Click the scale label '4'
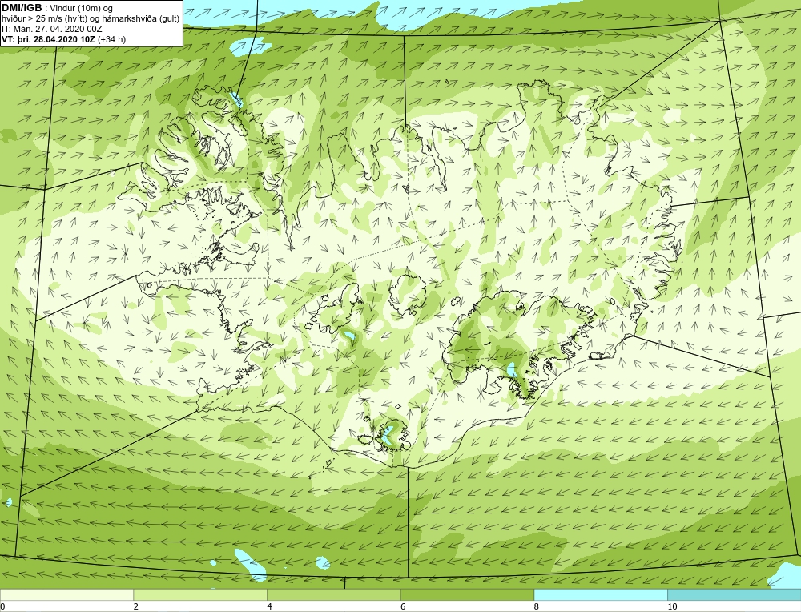This screenshot has width=801, height=612. click(x=269, y=606)
